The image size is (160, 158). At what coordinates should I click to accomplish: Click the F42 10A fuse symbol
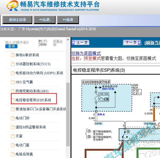point(104,97)
